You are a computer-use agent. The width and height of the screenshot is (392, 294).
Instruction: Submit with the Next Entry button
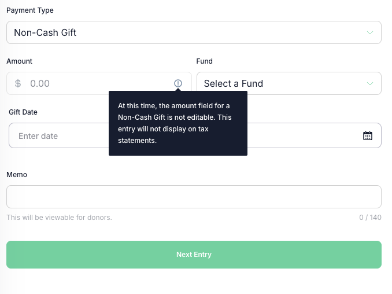pyautogui.click(x=194, y=255)
